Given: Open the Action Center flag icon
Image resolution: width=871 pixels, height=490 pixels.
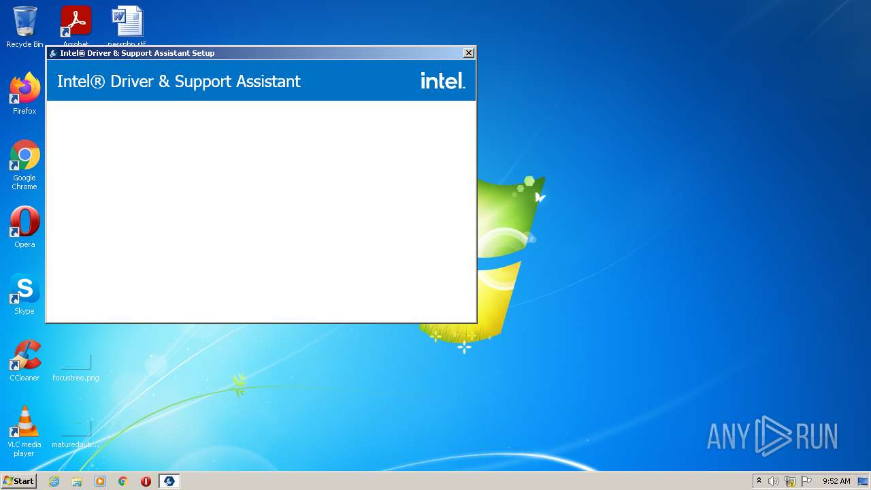Looking at the screenshot, I should 806,481.
